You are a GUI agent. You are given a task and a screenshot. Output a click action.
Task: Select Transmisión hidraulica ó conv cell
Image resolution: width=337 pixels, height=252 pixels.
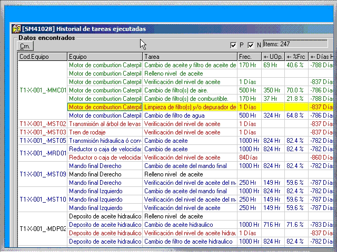pyautogui.click(x=105, y=141)
